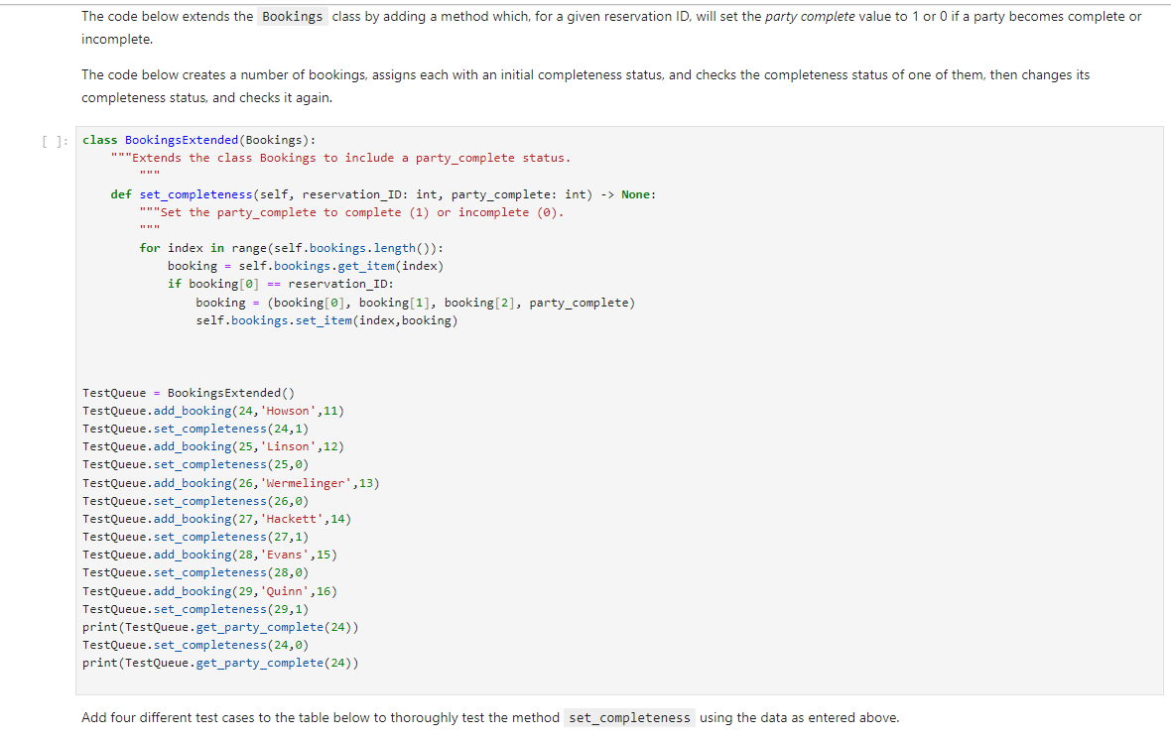This screenshot has width=1171, height=741.
Task: Click the add_booking line for Hackett
Action: click(x=218, y=518)
